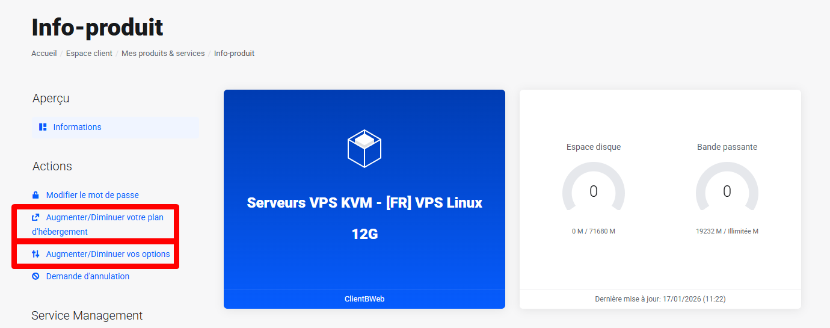Click the ClientBWeb footer of blue card
This screenshot has height=328, width=830.
click(364, 299)
